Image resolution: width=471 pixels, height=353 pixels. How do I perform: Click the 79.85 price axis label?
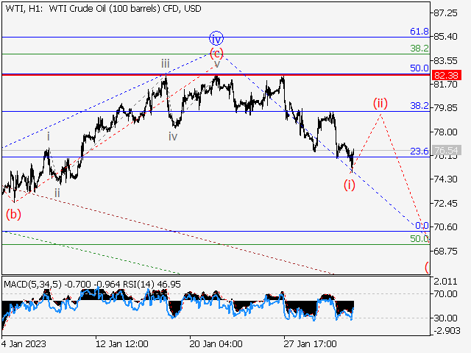click(x=446, y=108)
